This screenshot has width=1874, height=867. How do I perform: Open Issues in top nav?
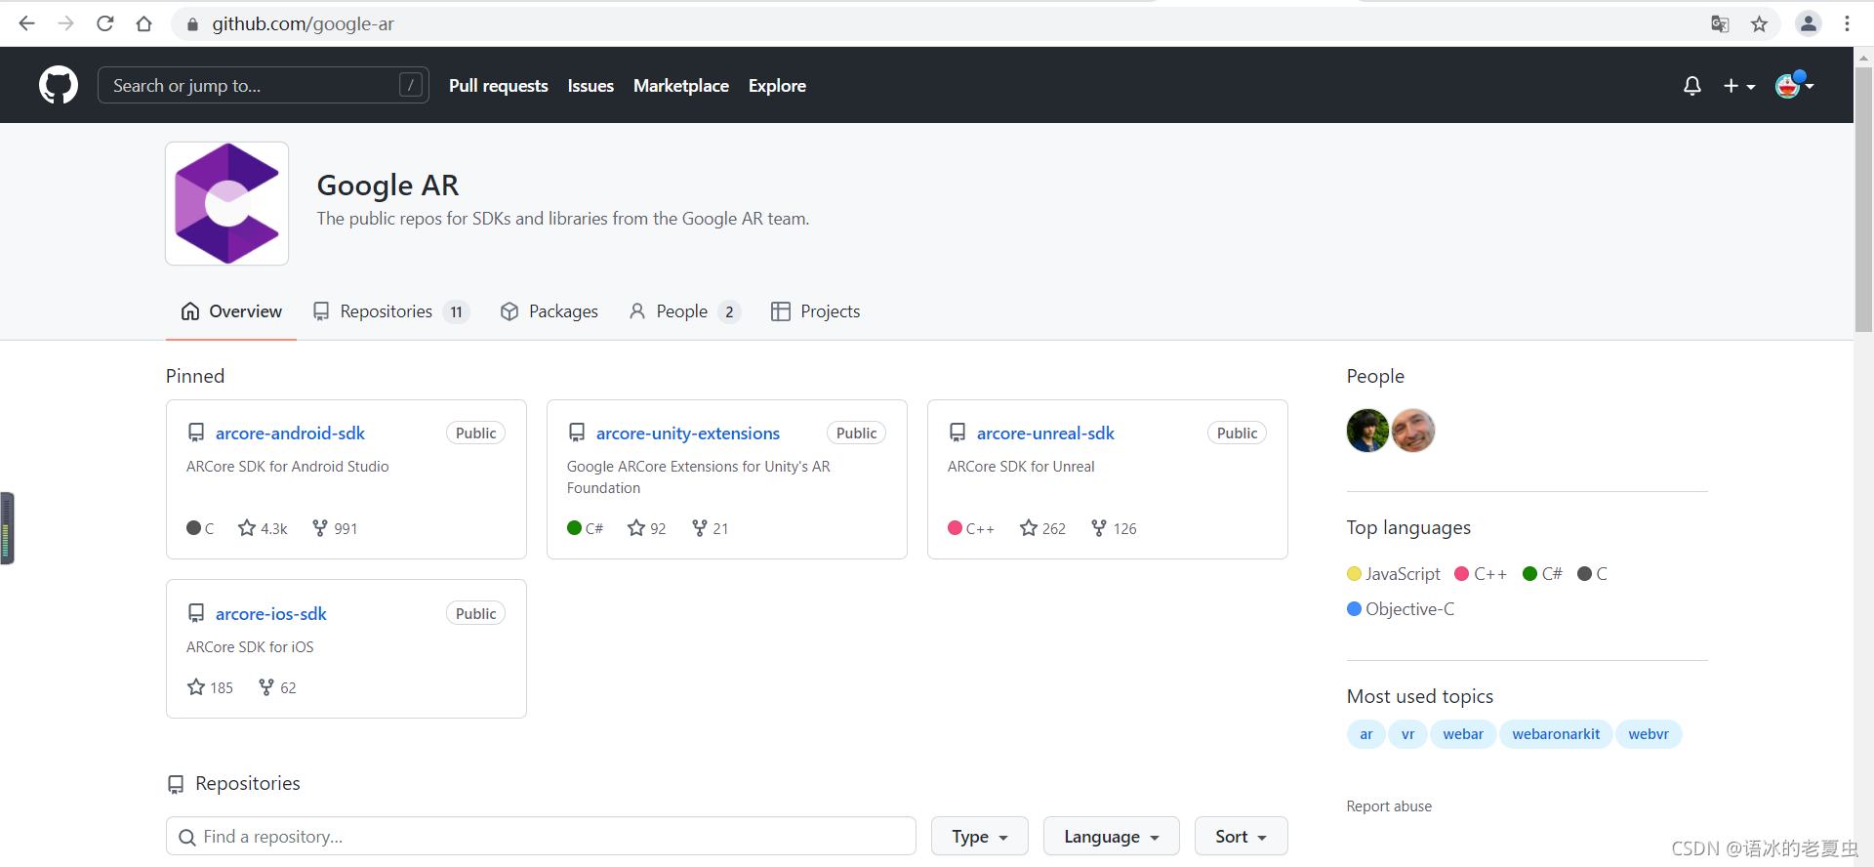(591, 86)
